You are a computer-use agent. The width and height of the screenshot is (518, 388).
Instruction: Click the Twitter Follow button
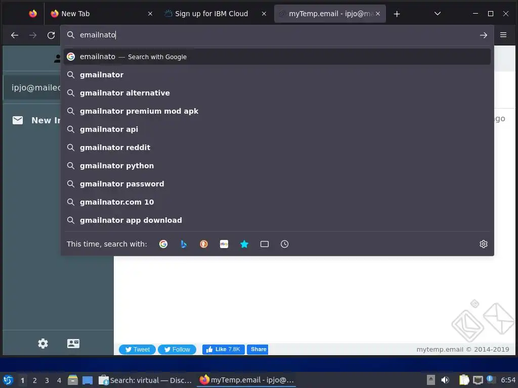(177, 350)
